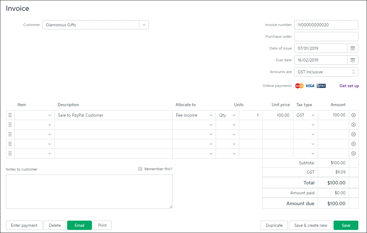This screenshot has width=367, height=233.
Task: Click the delete icon on the last empty row
Action: coord(353,153)
